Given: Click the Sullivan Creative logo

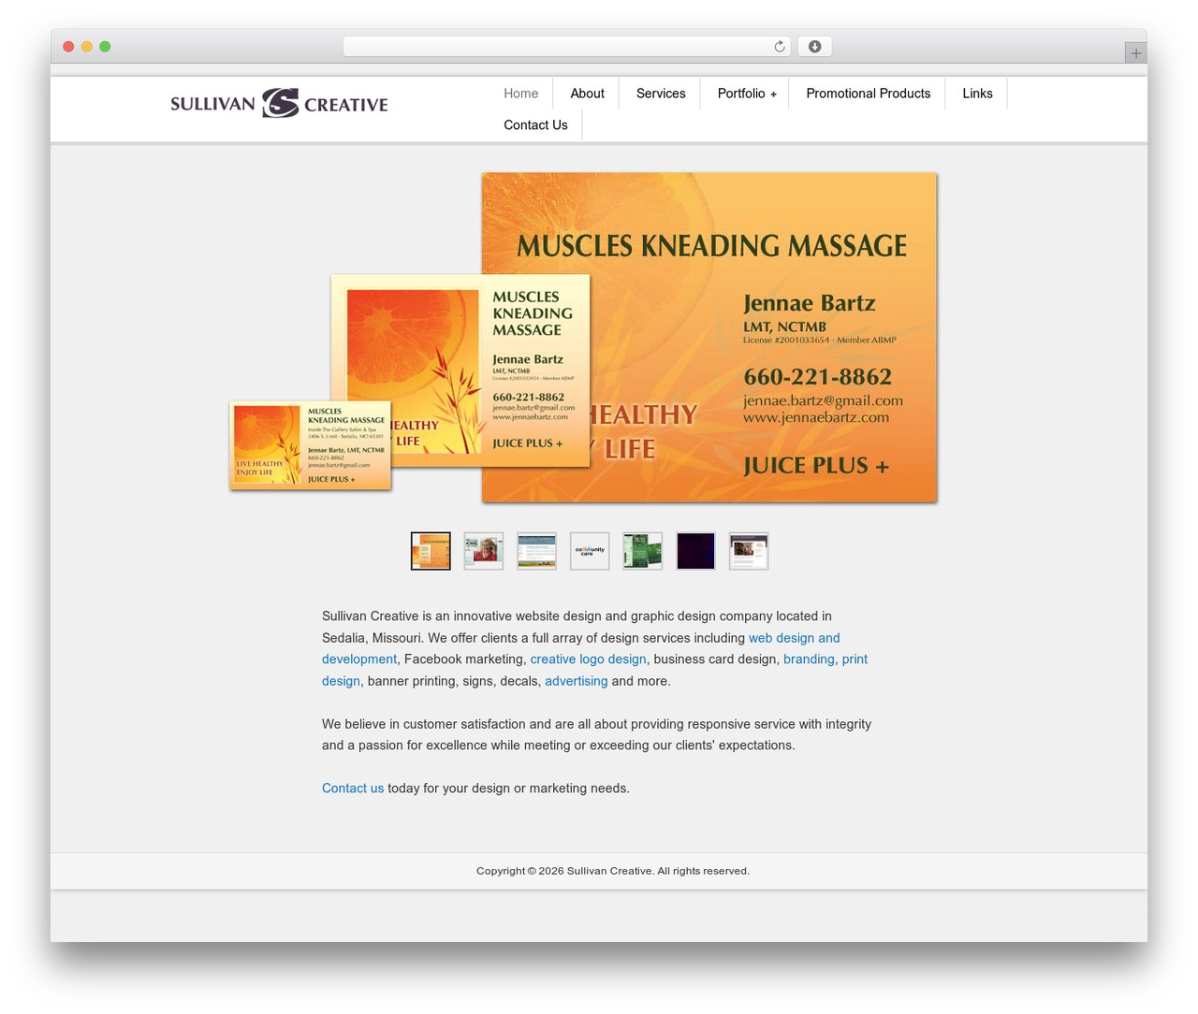Looking at the screenshot, I should [279, 103].
